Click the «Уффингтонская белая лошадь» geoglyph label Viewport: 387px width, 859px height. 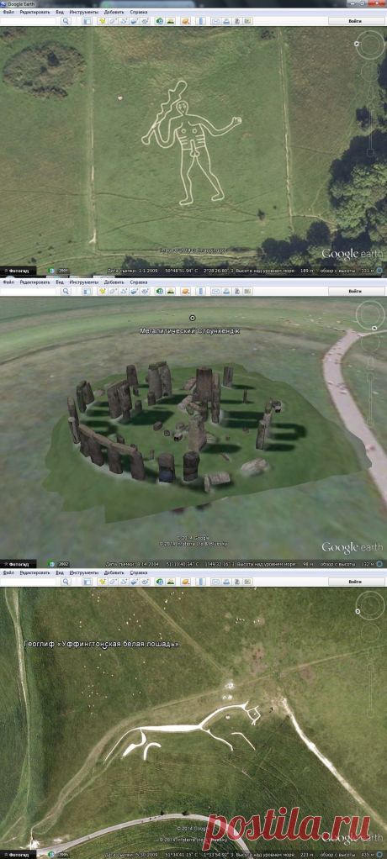(102, 643)
